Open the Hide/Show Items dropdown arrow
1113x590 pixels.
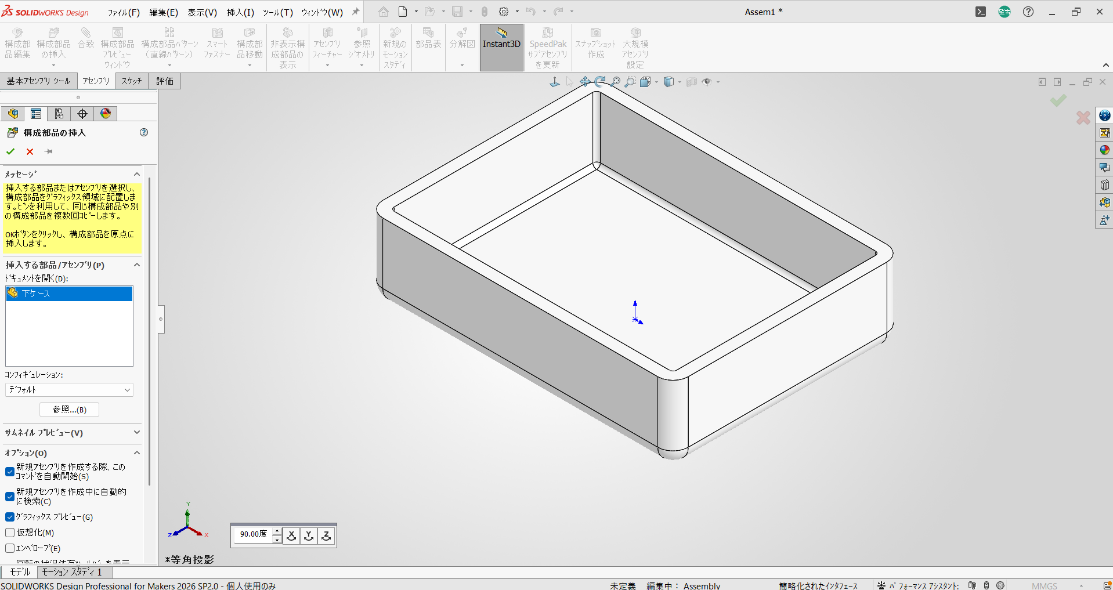718,82
